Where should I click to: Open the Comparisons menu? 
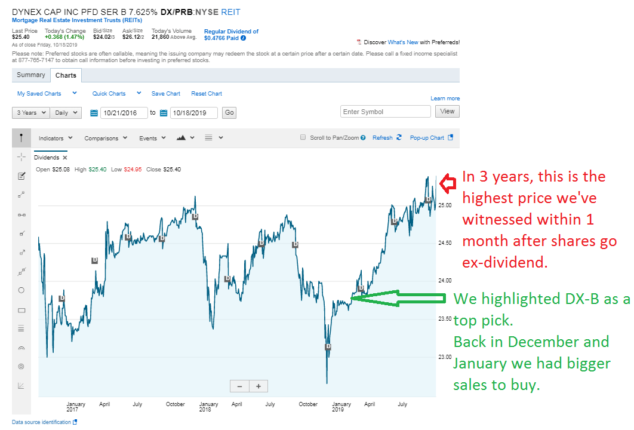(x=106, y=138)
